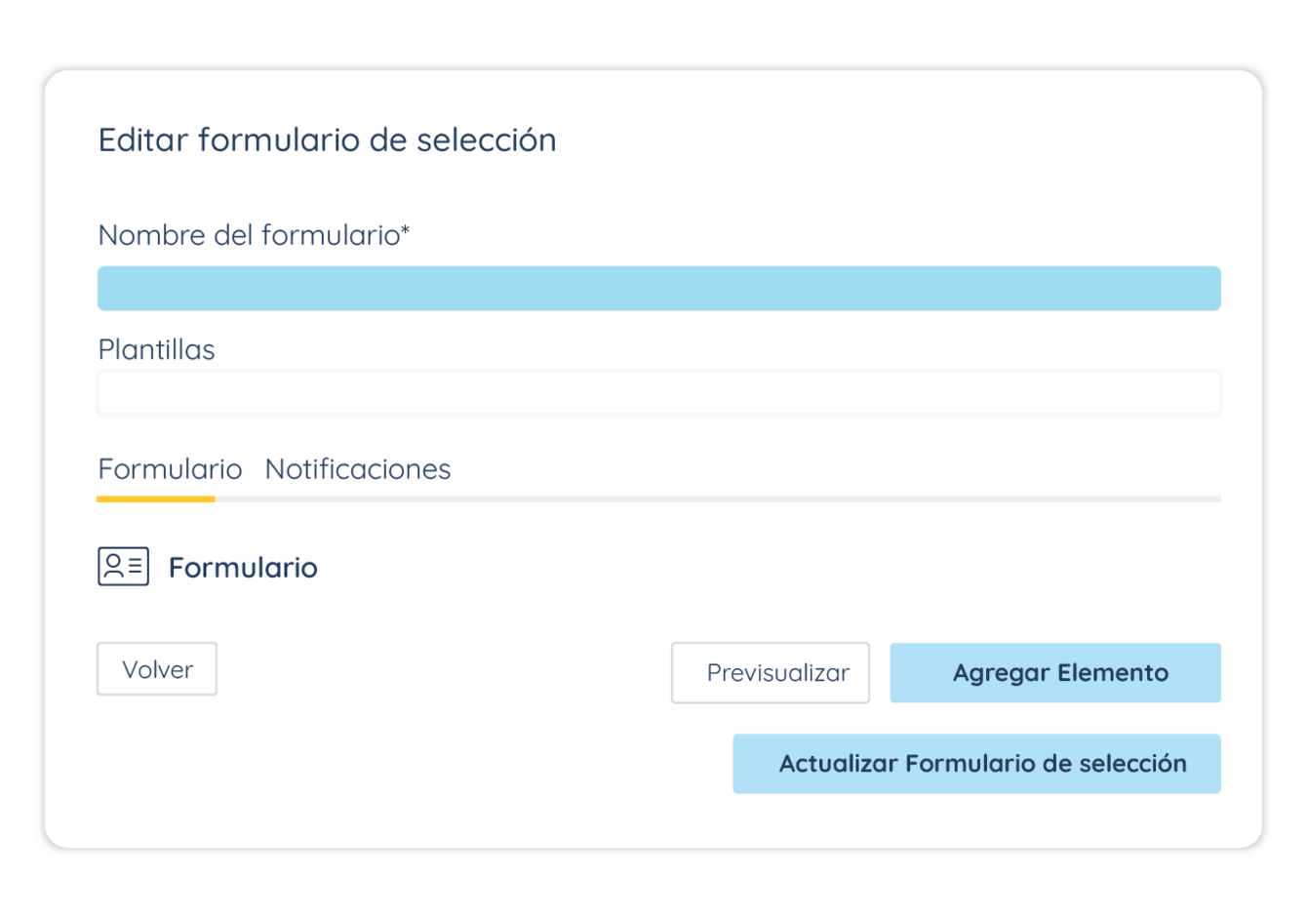
Task: Select the Formulario tab
Action: (170, 469)
